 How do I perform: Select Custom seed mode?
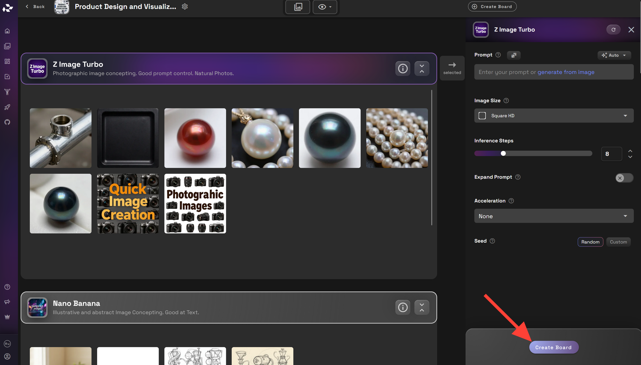[618, 242]
